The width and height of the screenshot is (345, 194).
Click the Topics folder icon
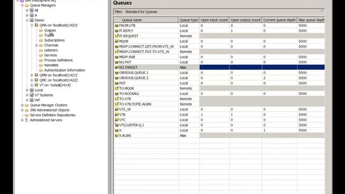41,35
